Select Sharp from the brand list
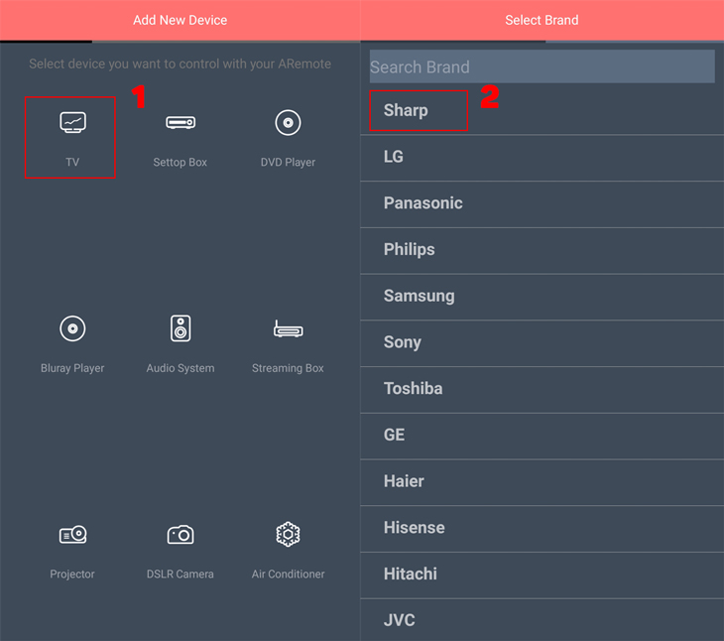Screen dimensions: 724x641 tap(543, 111)
